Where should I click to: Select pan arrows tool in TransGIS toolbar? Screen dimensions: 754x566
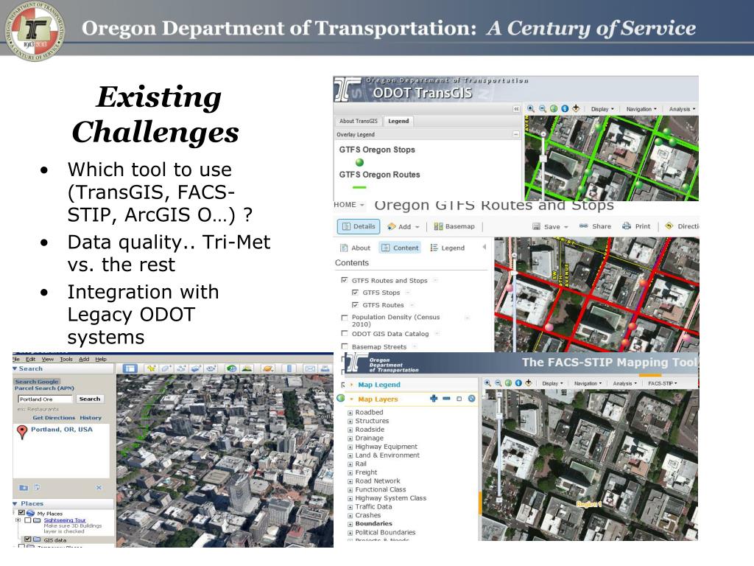point(576,109)
